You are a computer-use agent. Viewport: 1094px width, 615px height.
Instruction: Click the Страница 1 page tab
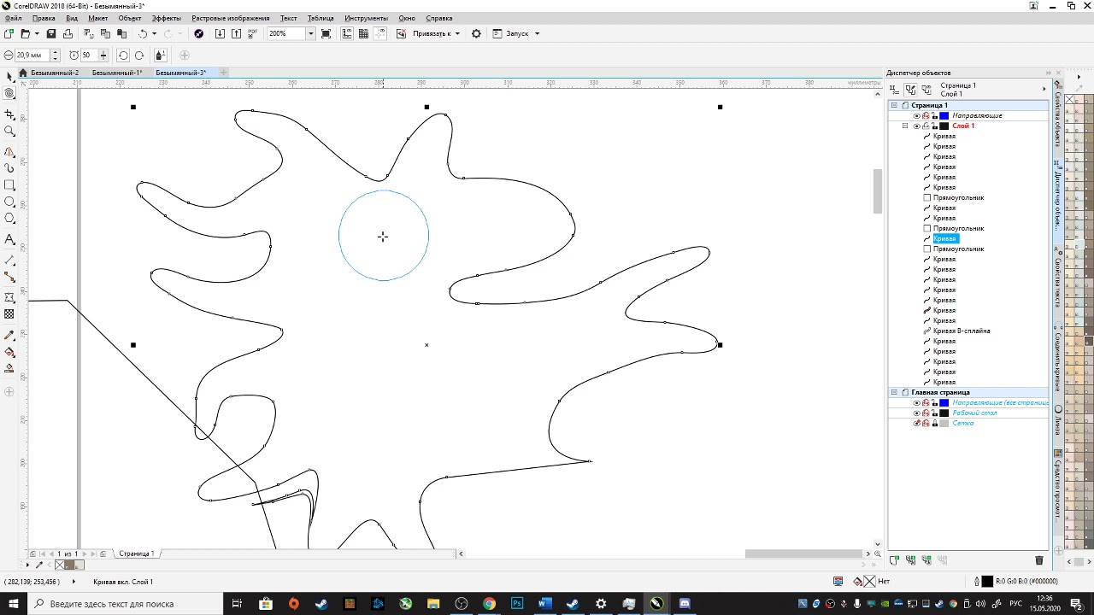[137, 553]
